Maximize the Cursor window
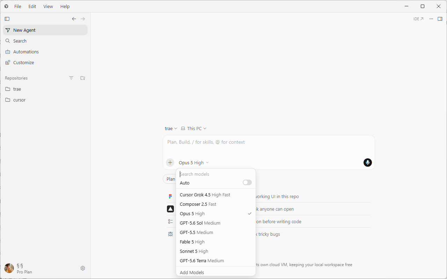Screen dimensions: 447x279 [x=423, y=6]
